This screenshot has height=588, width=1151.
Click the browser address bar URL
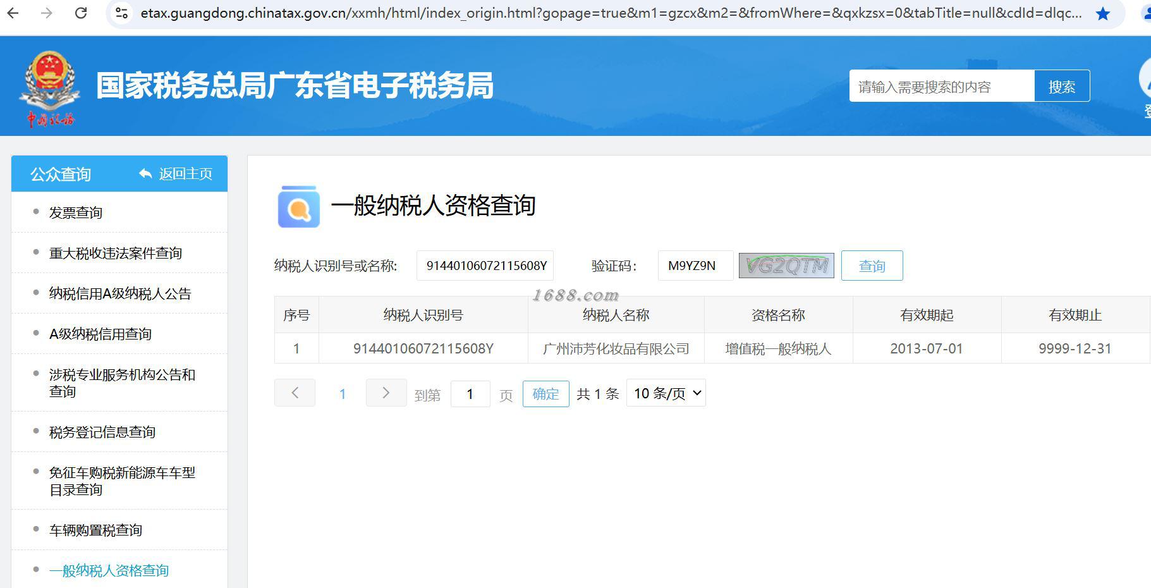611,13
